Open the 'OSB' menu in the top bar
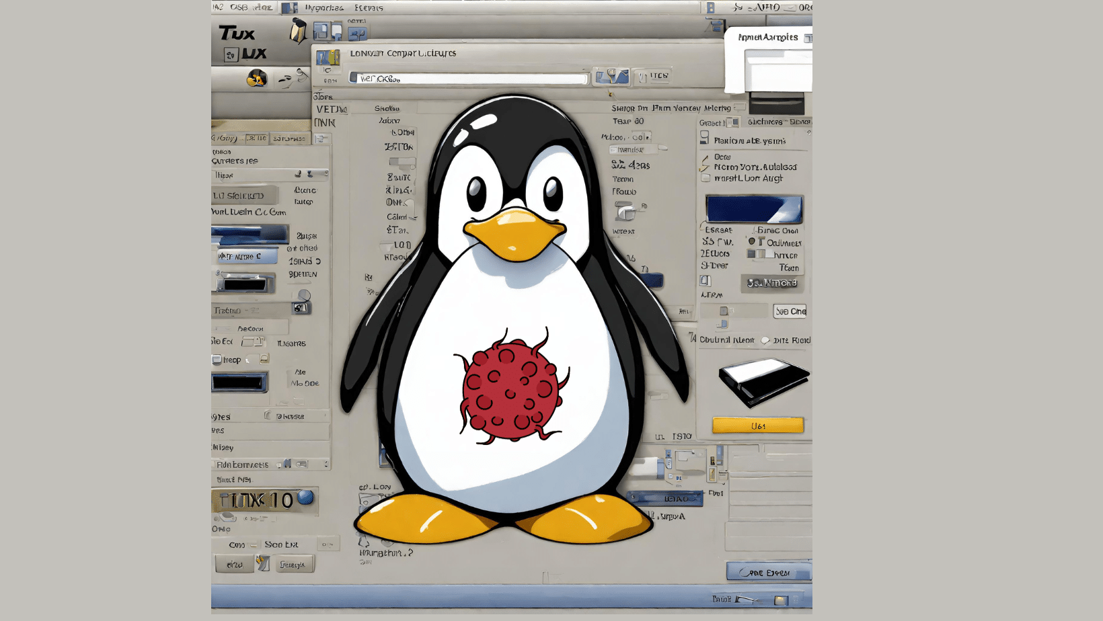The height and width of the screenshot is (621, 1103). (x=239, y=7)
